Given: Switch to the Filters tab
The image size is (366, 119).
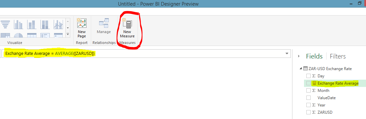Looking at the screenshot, I should point(338,56).
